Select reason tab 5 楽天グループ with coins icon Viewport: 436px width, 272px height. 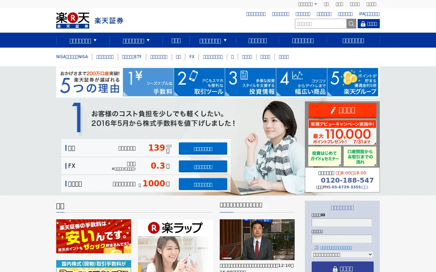353,82
